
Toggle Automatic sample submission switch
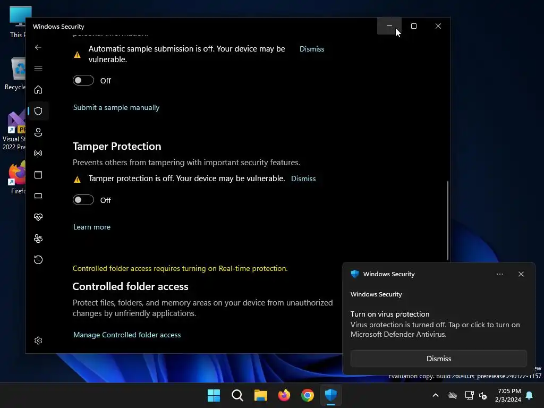point(83,80)
